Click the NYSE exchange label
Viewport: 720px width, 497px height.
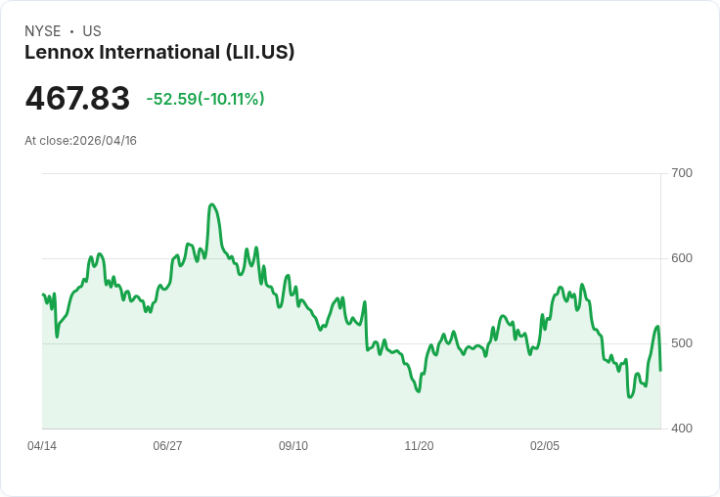[43, 31]
